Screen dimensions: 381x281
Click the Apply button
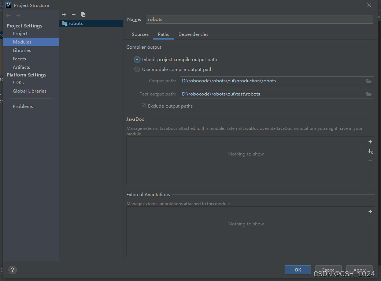click(x=359, y=270)
